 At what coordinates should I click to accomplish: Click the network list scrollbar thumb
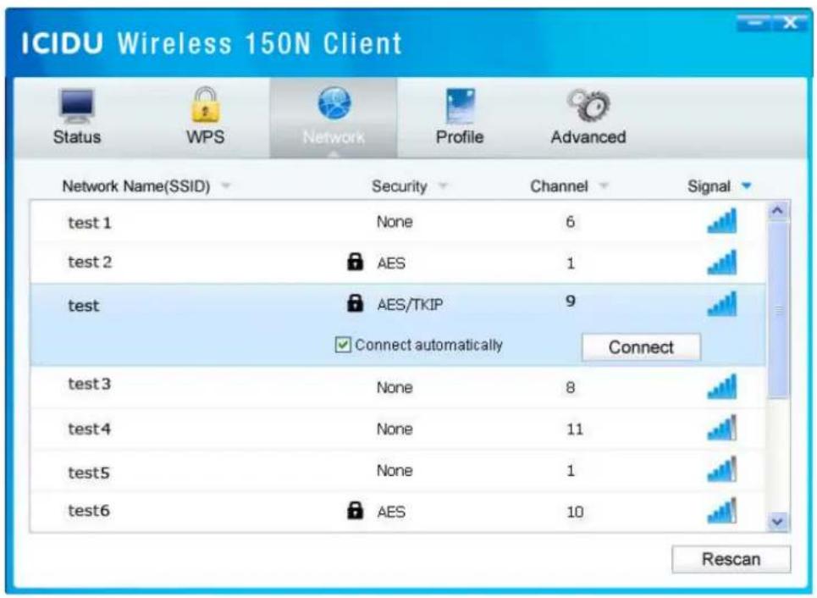click(x=779, y=310)
